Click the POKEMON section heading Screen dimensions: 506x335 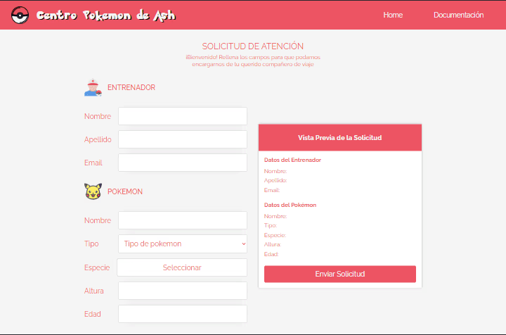[125, 191]
